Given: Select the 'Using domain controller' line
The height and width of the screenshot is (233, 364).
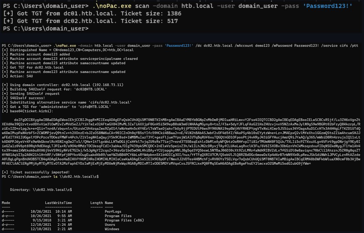Looking at the screenshot, I should tap(63, 85).
